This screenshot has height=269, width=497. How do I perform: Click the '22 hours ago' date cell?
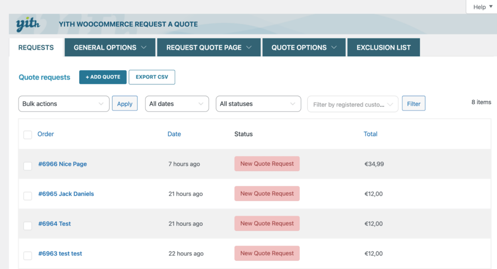pyautogui.click(x=186, y=253)
